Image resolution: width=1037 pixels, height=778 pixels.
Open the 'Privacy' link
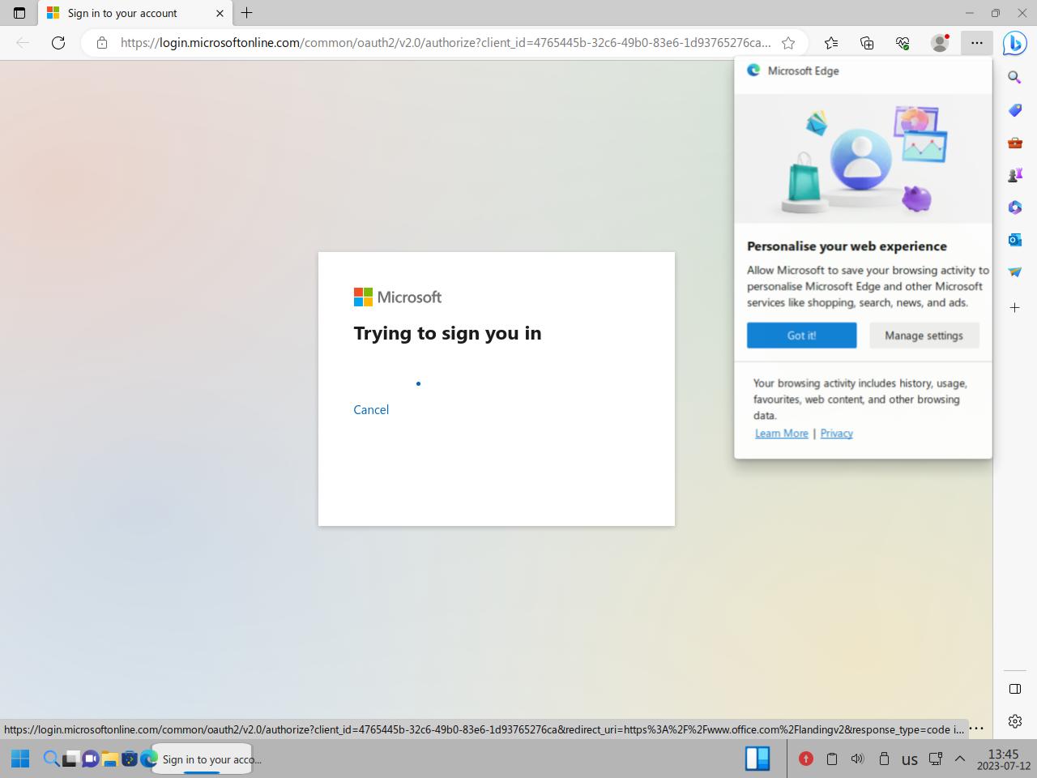[x=836, y=434]
